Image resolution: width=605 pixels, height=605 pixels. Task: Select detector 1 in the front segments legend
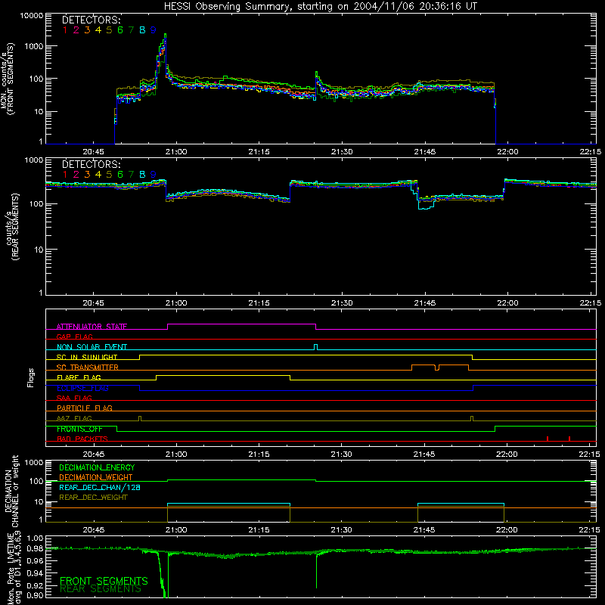coord(65,30)
